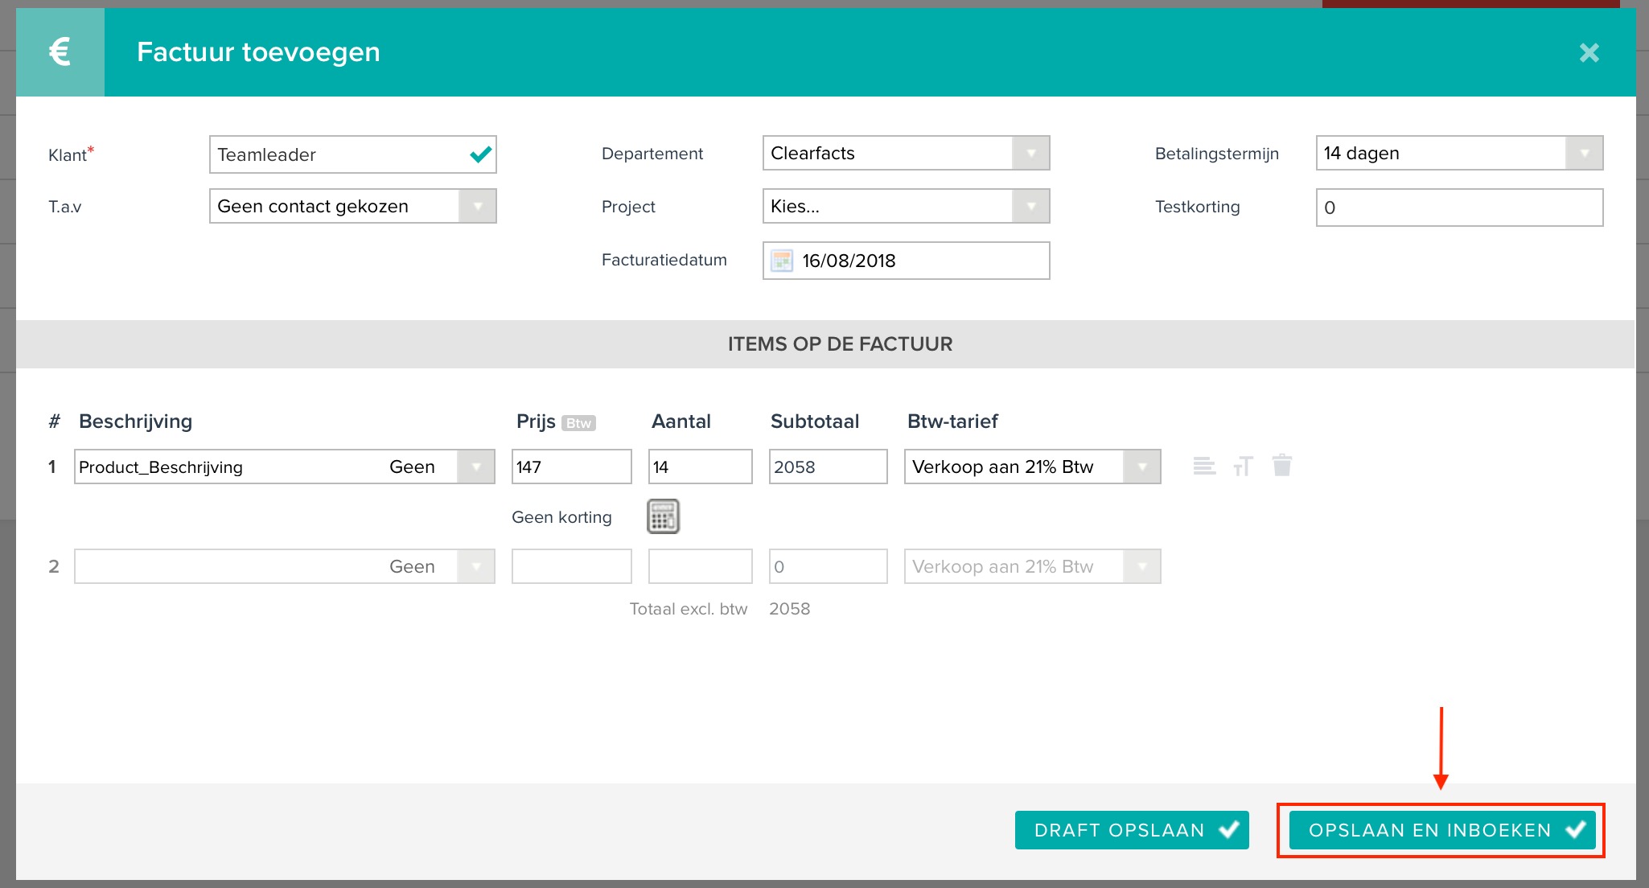This screenshot has width=1649, height=888.
Task: Click the text lines icon for row 1
Action: click(1204, 466)
